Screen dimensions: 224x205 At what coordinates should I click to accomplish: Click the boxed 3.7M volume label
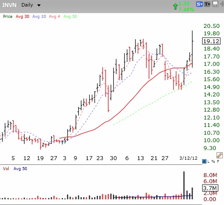click(210, 188)
